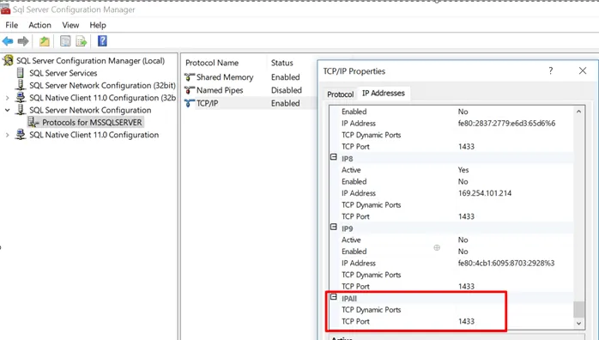Click the Up one level folder icon

45,41
